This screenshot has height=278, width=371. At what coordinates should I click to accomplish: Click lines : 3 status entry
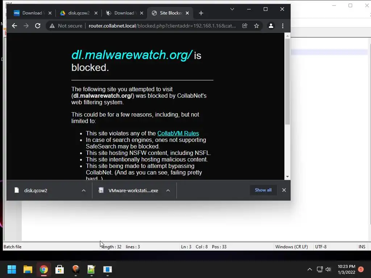point(133,247)
